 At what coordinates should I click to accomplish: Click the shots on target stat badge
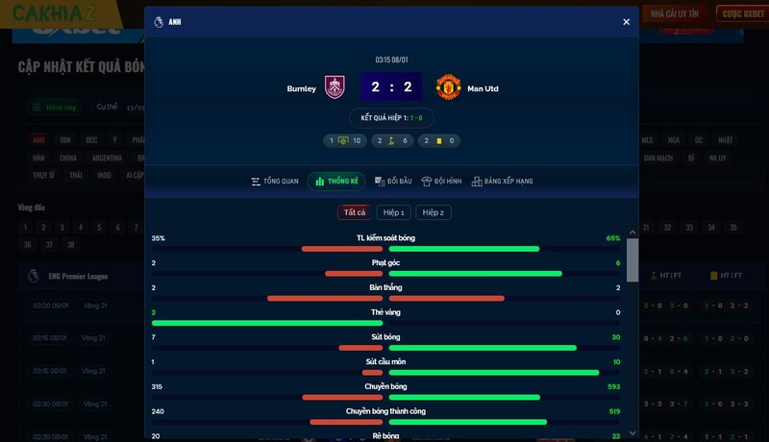pos(344,140)
